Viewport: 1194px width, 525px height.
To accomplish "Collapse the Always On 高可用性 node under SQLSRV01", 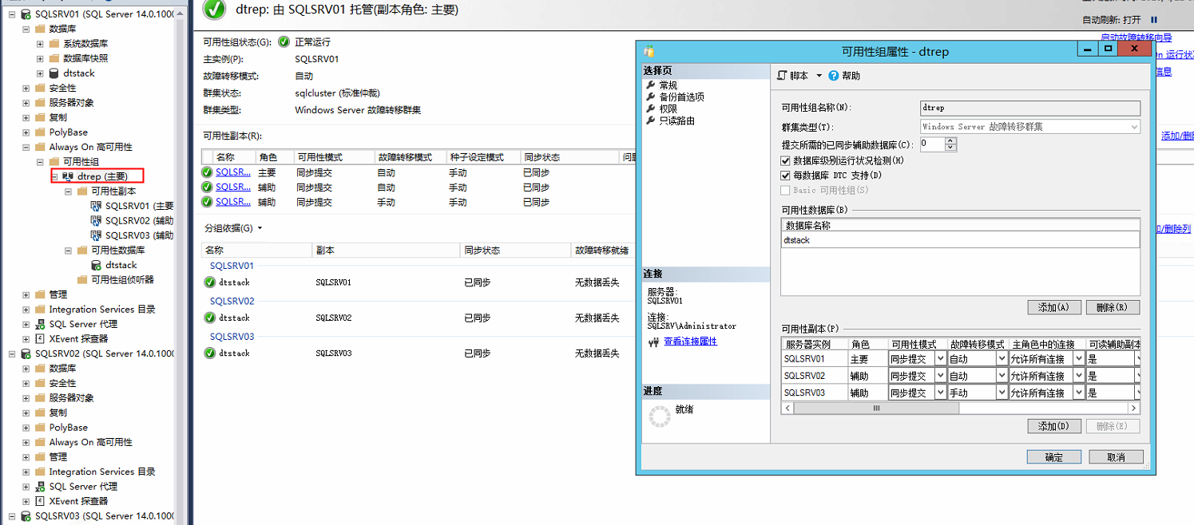I will point(26,148).
